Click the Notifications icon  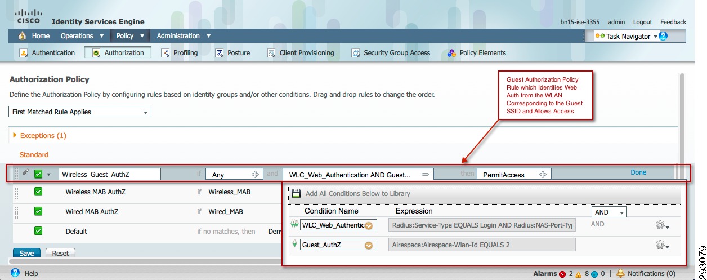tap(621, 274)
